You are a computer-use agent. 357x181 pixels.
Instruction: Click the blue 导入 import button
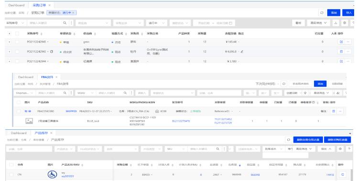click(348, 13)
